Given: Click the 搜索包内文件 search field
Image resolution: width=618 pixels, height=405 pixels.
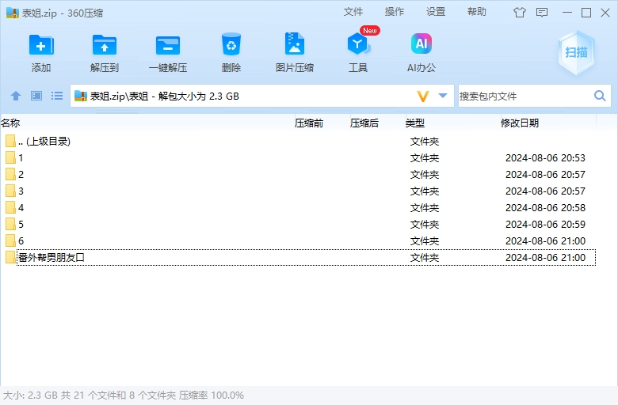Looking at the screenshot, I should [523, 96].
